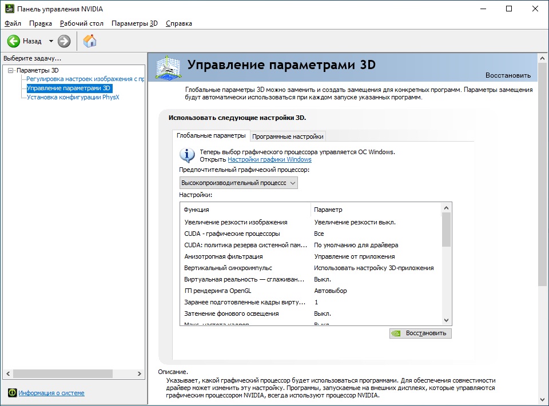Select Вертикальный синхроимпульс row
549x406 pixels.
click(311, 268)
